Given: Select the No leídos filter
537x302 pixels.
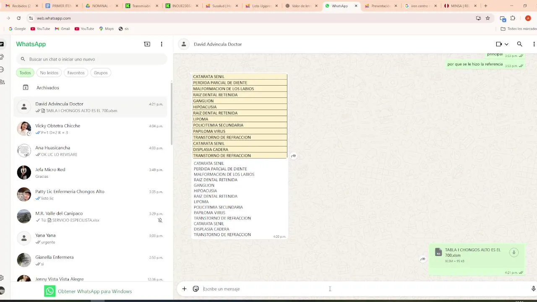Looking at the screenshot, I should point(49,73).
